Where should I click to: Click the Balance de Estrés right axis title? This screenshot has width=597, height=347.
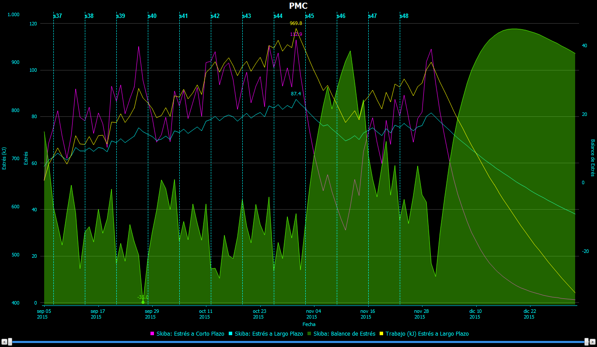click(593, 158)
